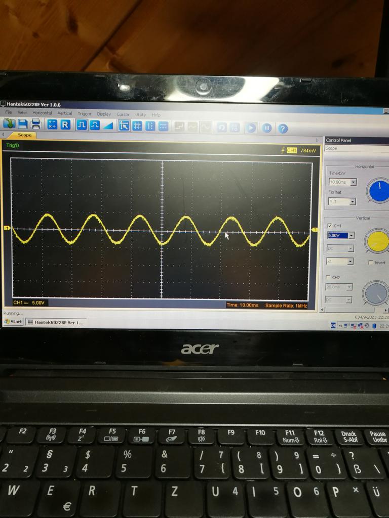Open the CH1 DC coupling dropdown

[340, 248]
